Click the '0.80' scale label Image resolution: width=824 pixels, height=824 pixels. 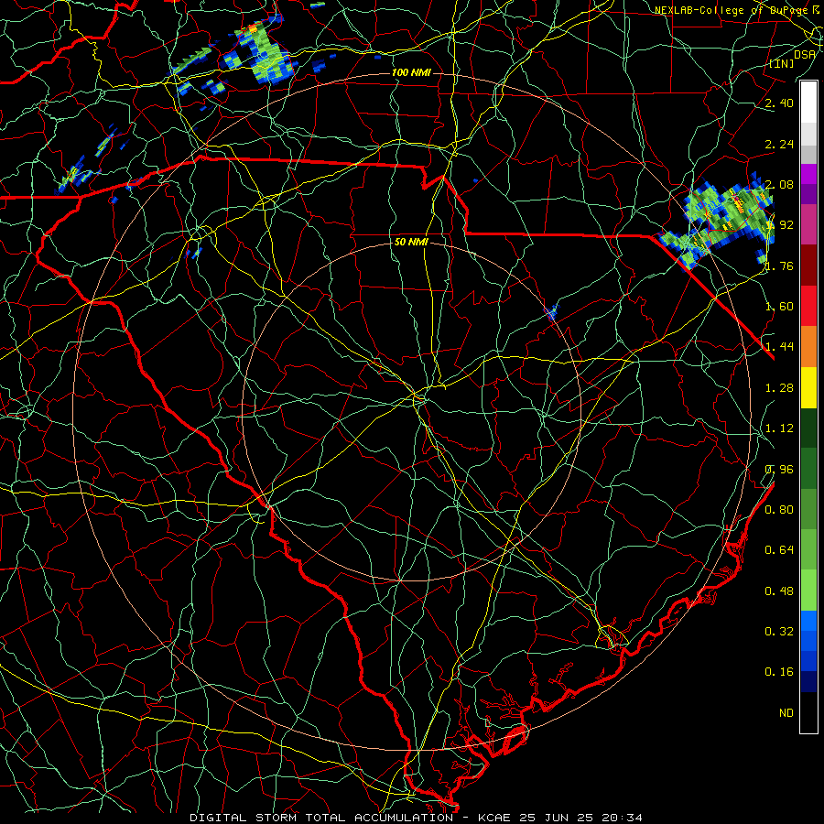[x=780, y=509]
